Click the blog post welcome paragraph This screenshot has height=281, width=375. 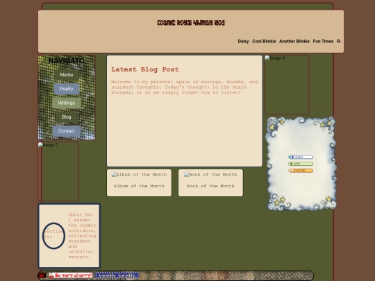185,87
